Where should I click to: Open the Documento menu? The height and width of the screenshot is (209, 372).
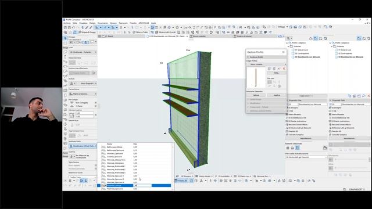[103, 23]
